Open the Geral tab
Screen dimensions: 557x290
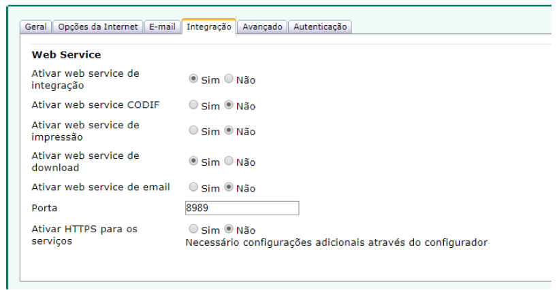pyautogui.click(x=35, y=27)
